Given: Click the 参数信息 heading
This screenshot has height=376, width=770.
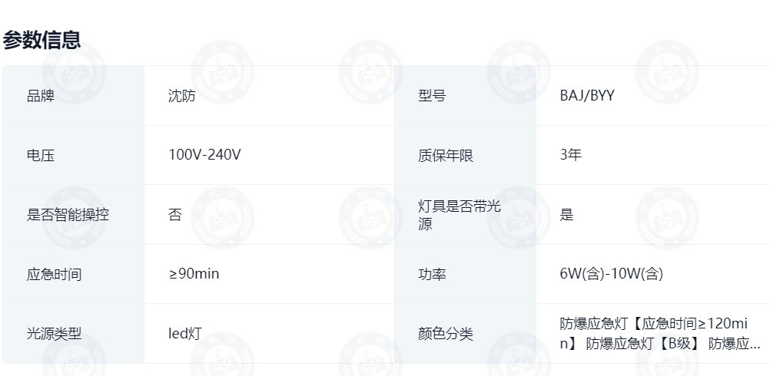Looking at the screenshot, I should tap(41, 40).
